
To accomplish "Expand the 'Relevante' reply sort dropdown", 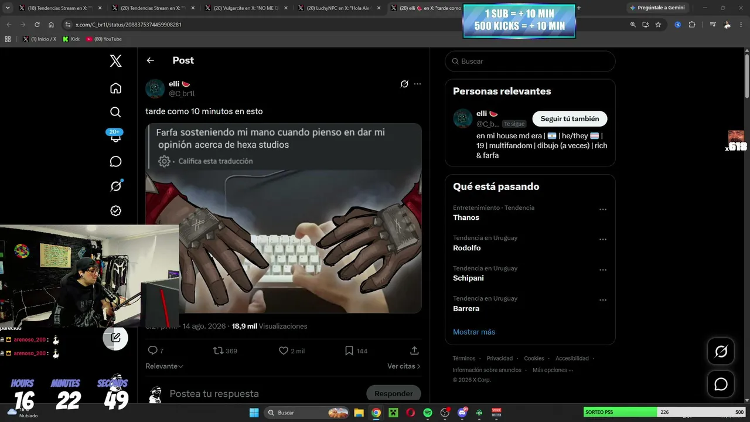I will click(164, 366).
